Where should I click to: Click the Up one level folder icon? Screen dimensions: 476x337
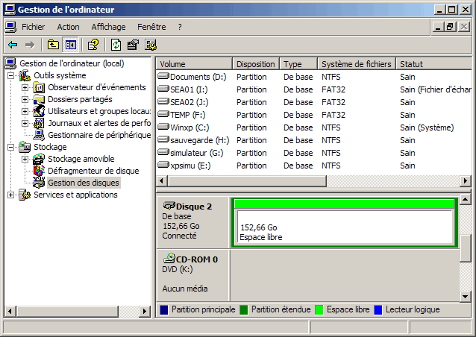pyautogui.click(x=53, y=45)
